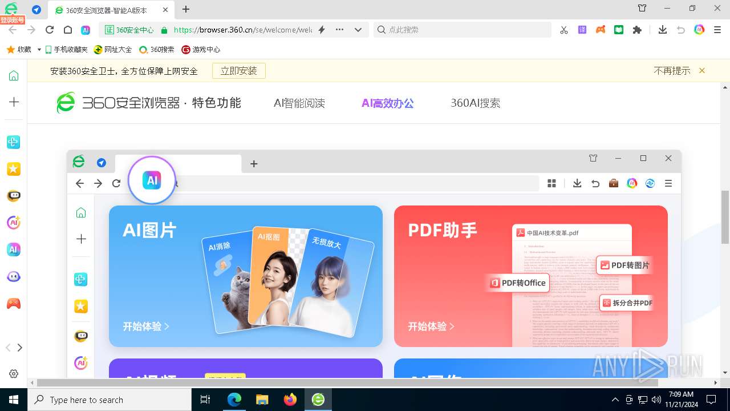The height and width of the screenshot is (411, 730).
Task: Open 手机收藏夹 bookmark
Action: point(66,50)
